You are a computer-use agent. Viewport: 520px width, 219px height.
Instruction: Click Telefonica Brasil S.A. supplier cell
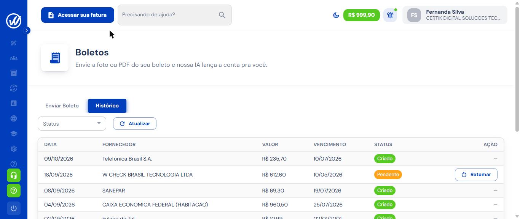(127, 159)
